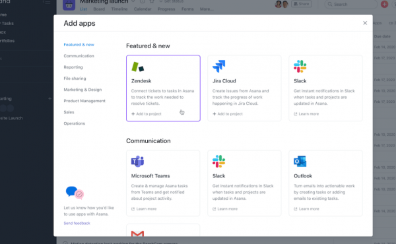Click the Due date column header
396x244 pixels.
point(382,36)
